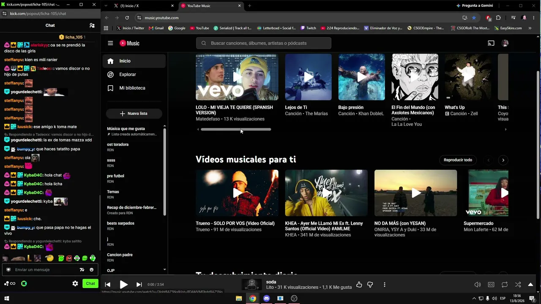Open the 'ost toradora' playlist

(x=133, y=147)
